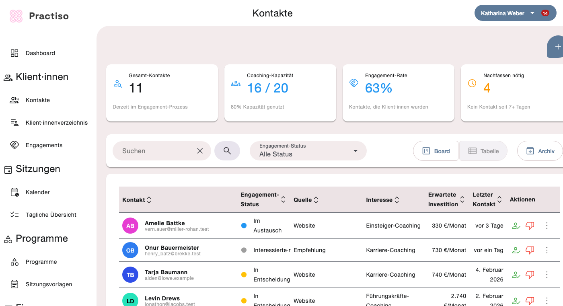Screen dimensions: 563x306
Task: Switch to the Board view
Action: click(436, 151)
